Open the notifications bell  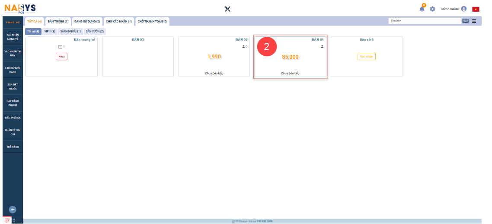click(x=422, y=9)
